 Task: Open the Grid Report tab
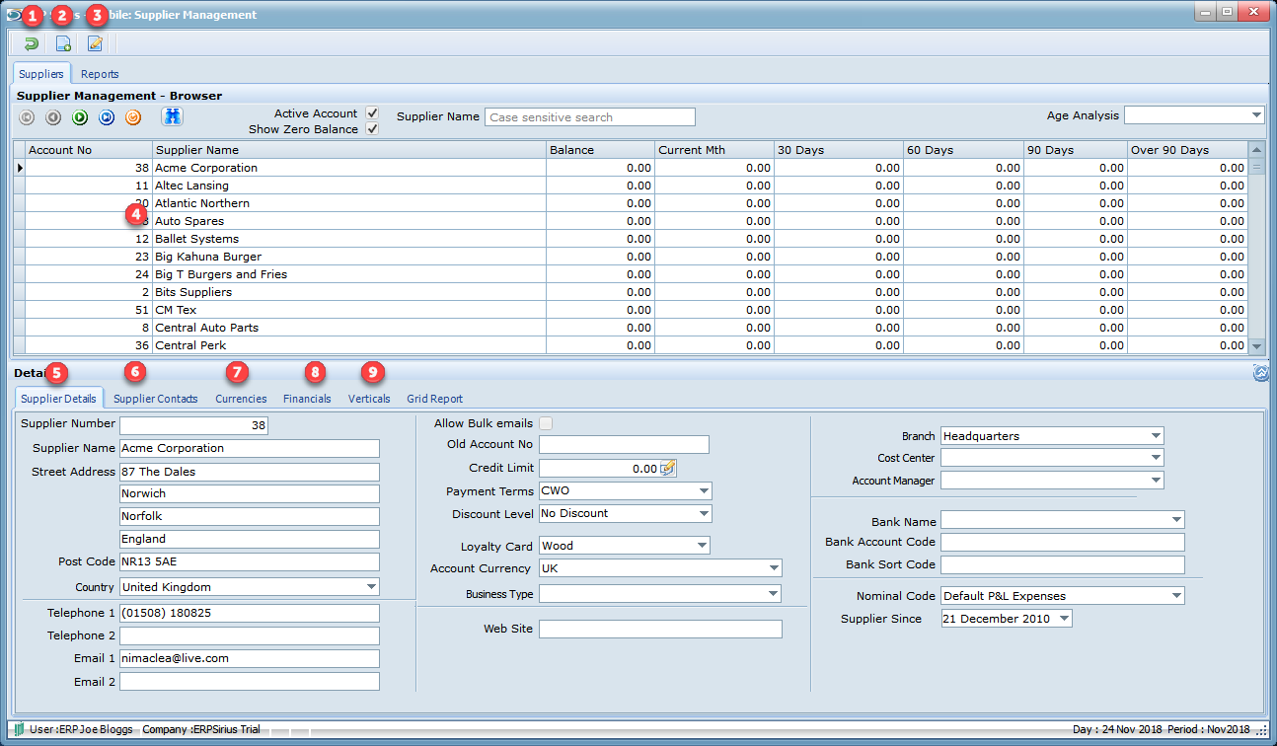click(434, 399)
